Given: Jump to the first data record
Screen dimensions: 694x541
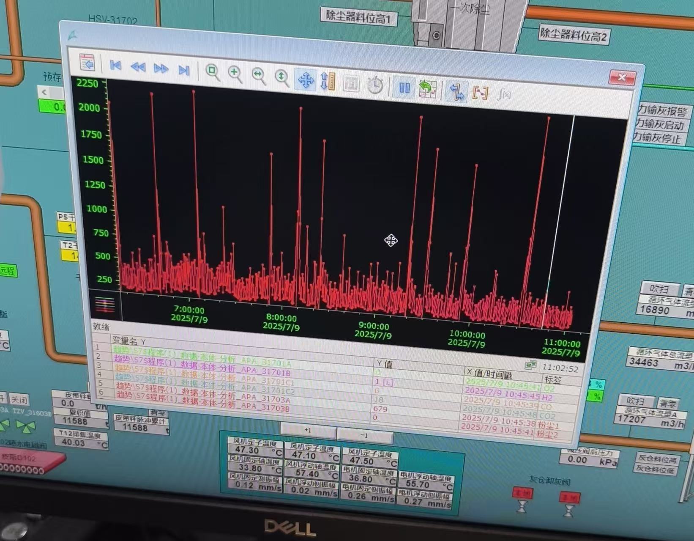Looking at the screenshot, I should (x=115, y=66).
